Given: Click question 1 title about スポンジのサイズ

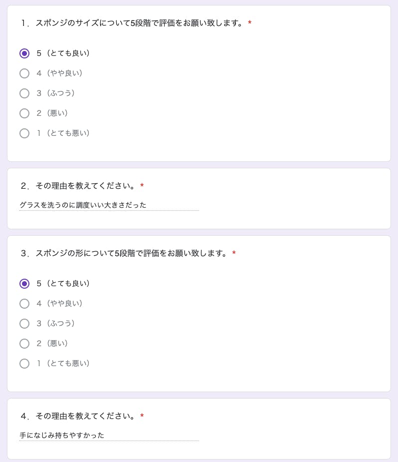Looking at the screenshot, I should [x=132, y=23].
